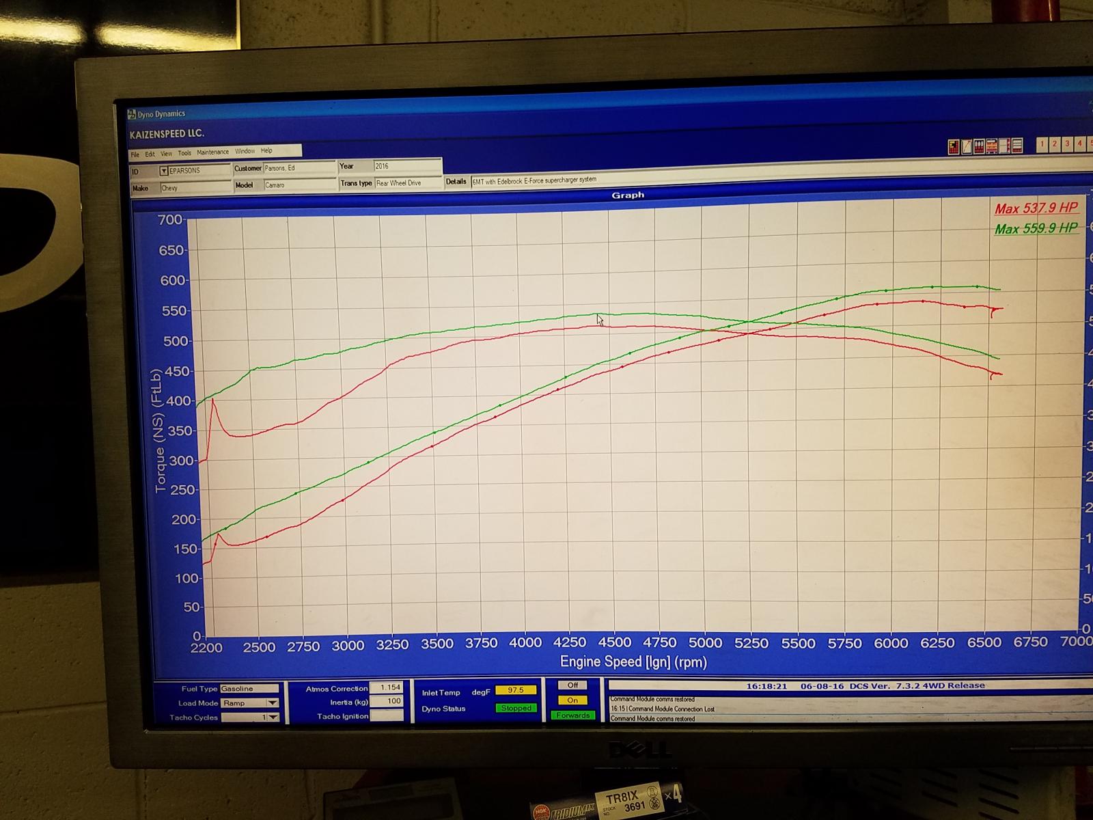Select numbered screen button 2
Viewport: 1093px width, 820px height.
1055,143
